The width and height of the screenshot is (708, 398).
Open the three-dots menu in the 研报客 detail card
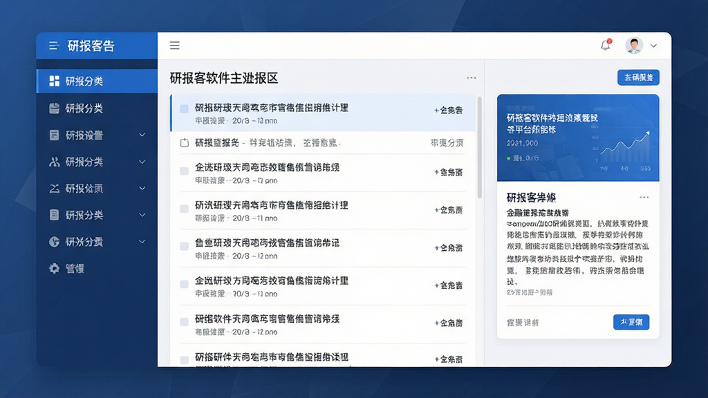point(644,197)
